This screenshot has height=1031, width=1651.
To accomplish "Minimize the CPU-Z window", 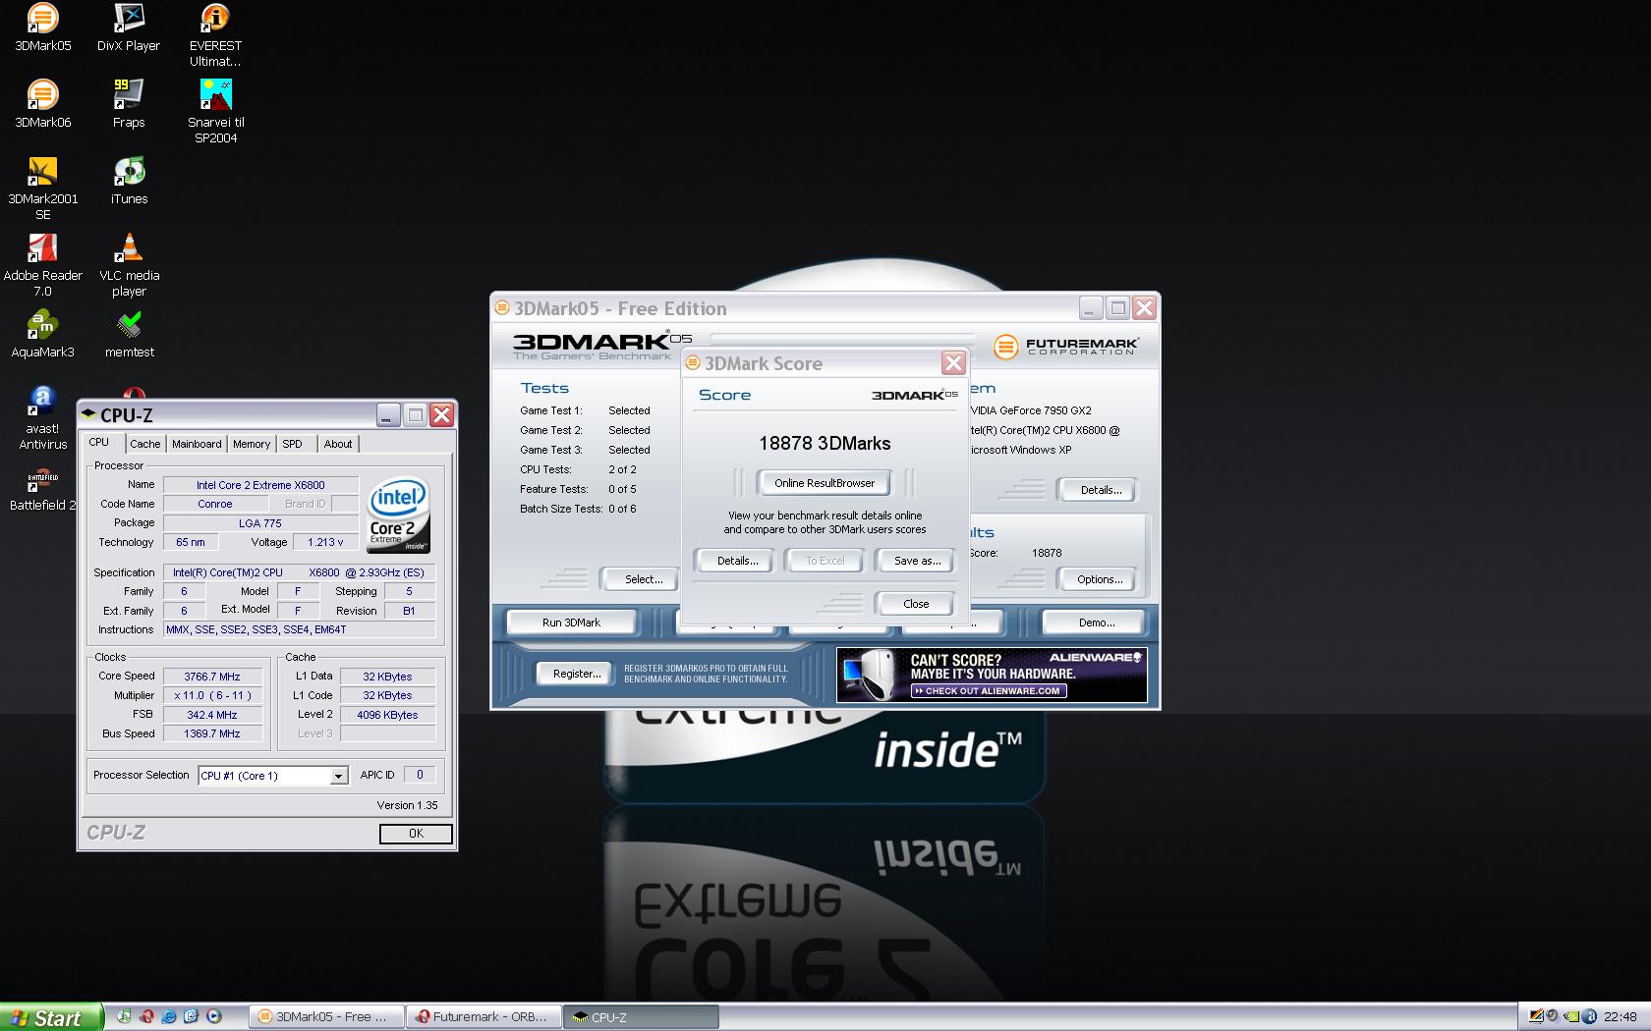I will pos(388,414).
